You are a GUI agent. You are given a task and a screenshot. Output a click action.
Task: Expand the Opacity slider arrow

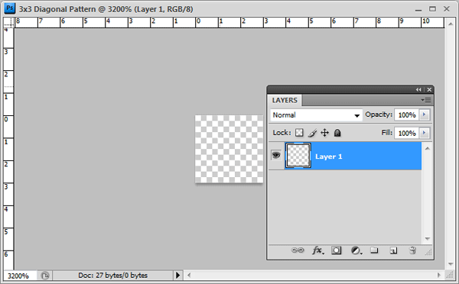coord(424,115)
